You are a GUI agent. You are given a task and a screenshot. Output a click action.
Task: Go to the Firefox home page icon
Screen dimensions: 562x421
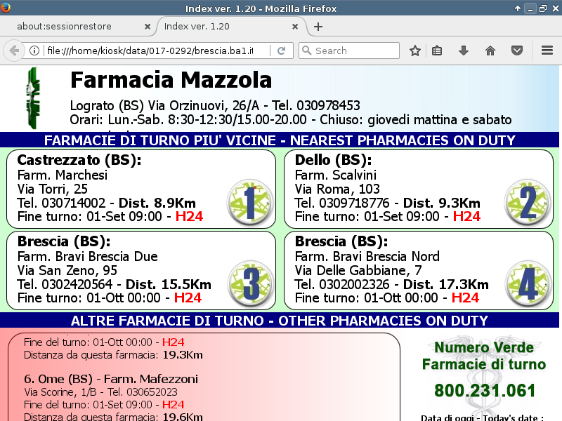490,51
